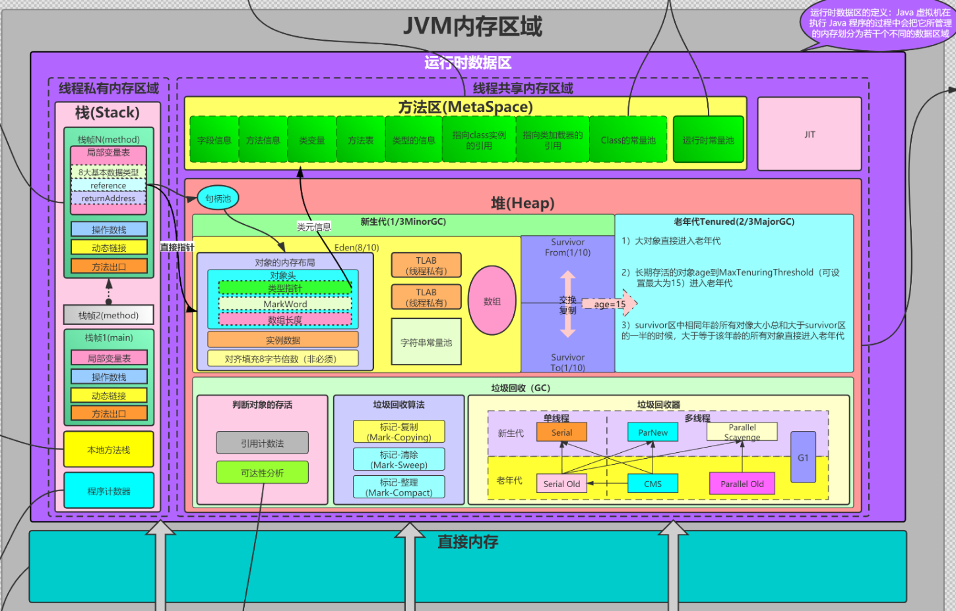The width and height of the screenshot is (956, 611).
Task: Select the 本地方法栈 yellow box
Action: (109, 450)
